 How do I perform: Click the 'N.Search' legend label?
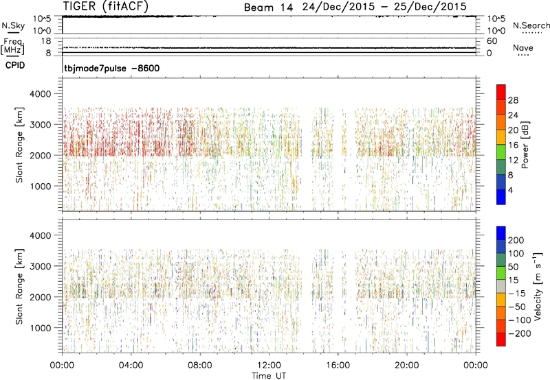click(x=531, y=25)
